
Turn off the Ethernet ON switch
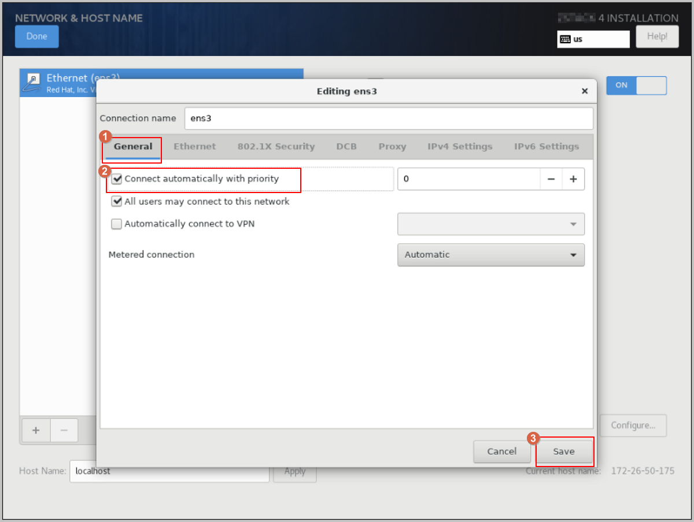(636, 86)
